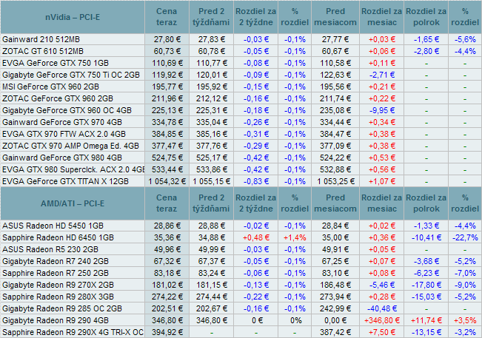This screenshot has height=338, width=482.
Task: Click the current price '27,80 €'
Action: click(x=167, y=39)
